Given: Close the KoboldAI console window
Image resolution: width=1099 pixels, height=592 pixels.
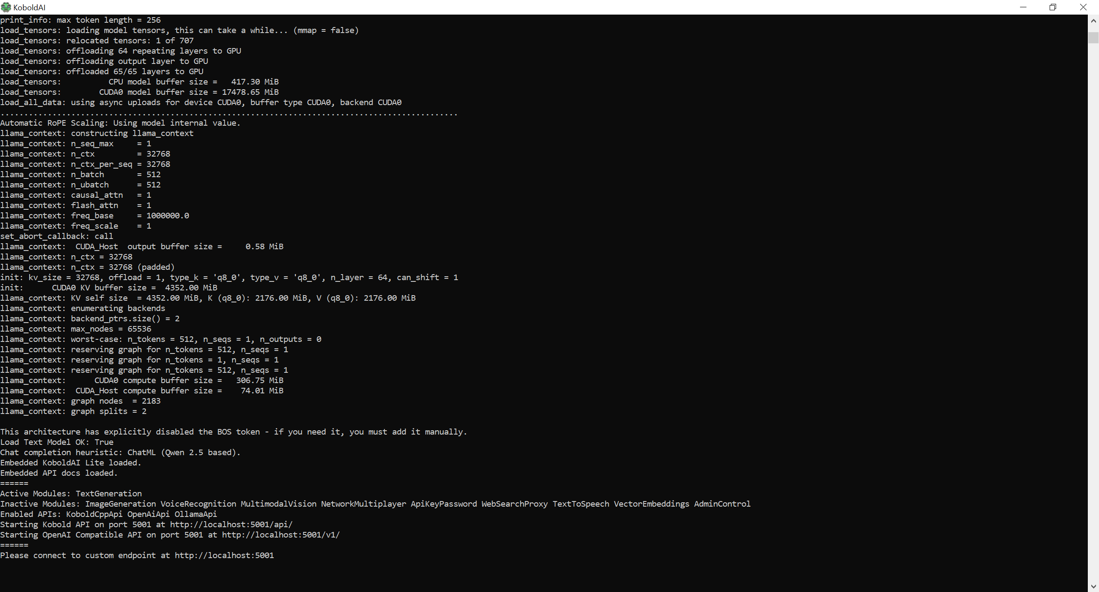Looking at the screenshot, I should (x=1083, y=7).
